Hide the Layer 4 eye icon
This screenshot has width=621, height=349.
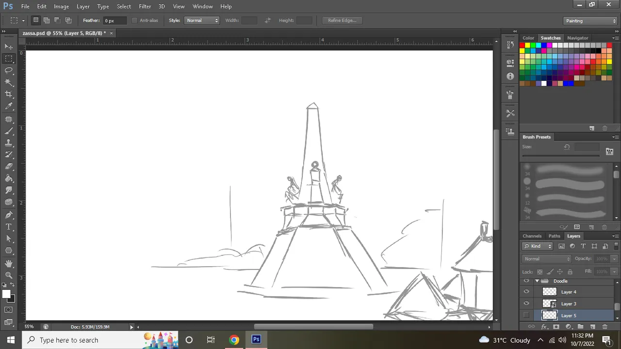[x=526, y=292]
